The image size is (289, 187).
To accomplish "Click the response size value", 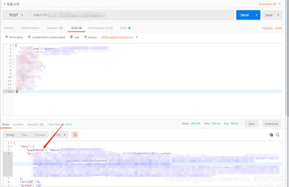I will click(234, 123).
